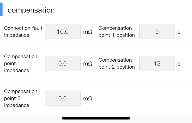Focus the Compensation point 2 impedance input
This screenshot has height=123, width=192.
click(x=63, y=98)
